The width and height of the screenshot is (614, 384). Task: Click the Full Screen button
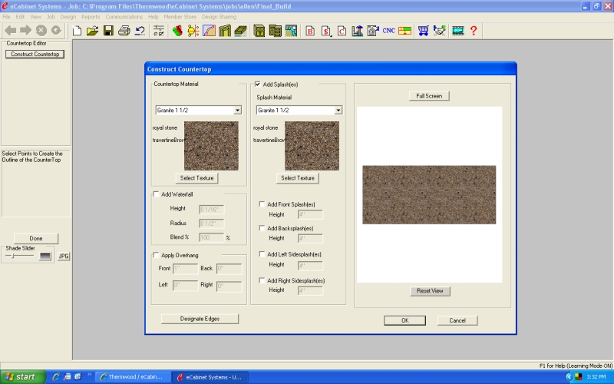click(x=429, y=96)
